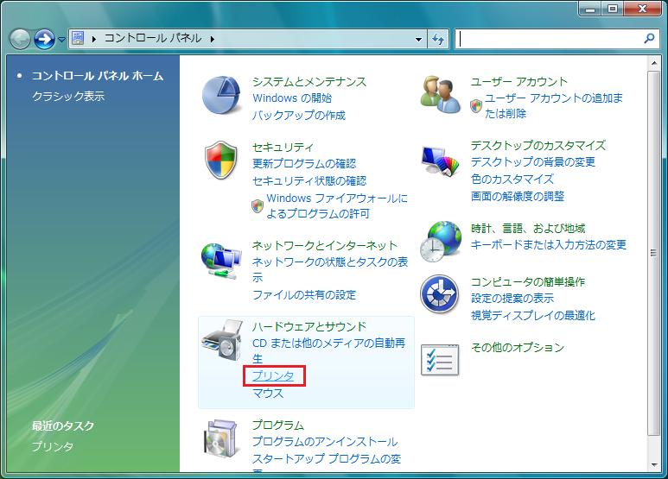Click the search magnifier icon

(649, 39)
